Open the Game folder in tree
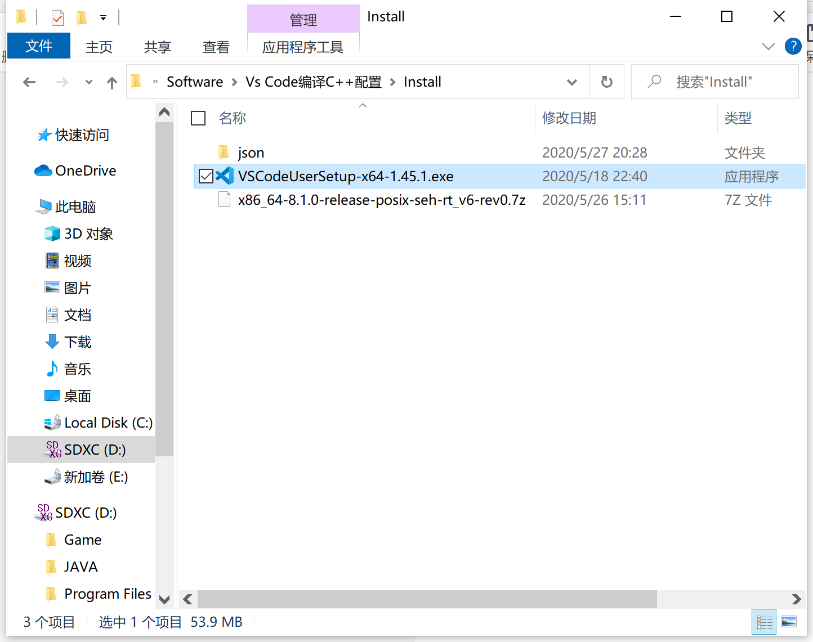Screen dimensions: 813x642 coord(83,540)
